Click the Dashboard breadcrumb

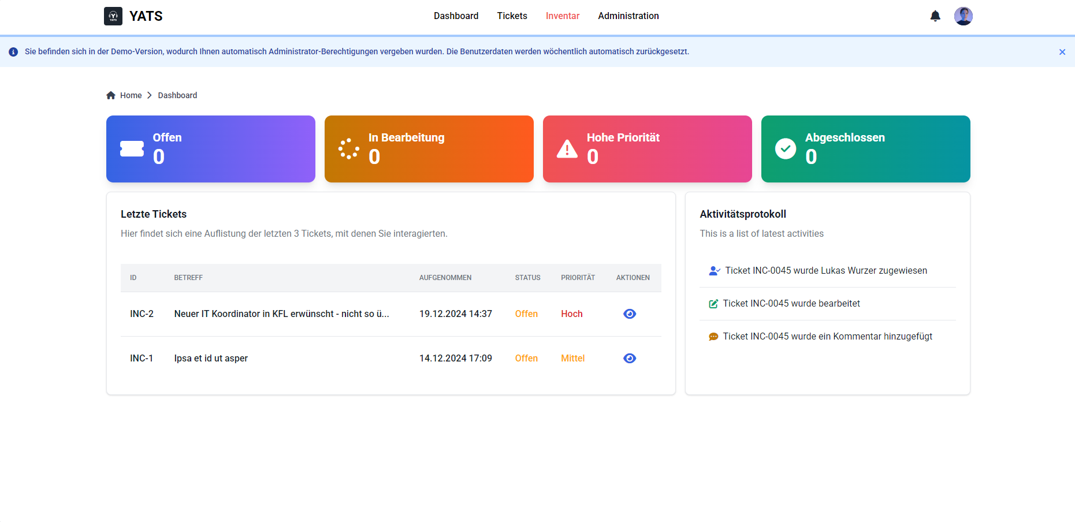[x=177, y=95]
